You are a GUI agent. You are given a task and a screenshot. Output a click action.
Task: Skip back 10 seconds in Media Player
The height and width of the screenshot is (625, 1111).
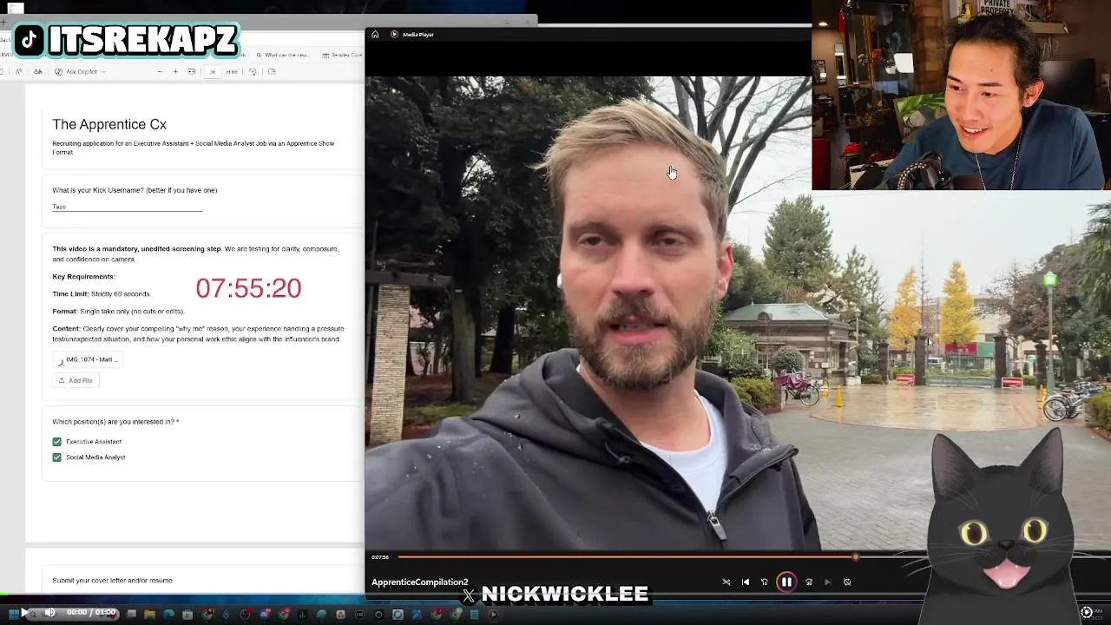click(x=765, y=582)
